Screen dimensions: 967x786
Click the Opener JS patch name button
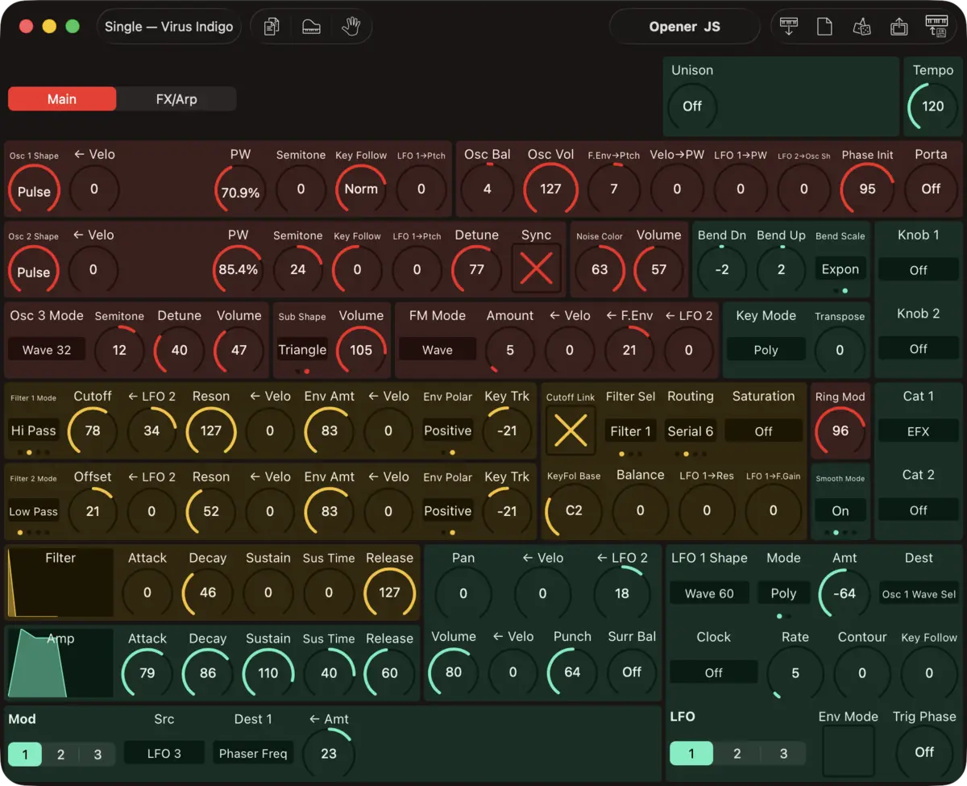[685, 27]
